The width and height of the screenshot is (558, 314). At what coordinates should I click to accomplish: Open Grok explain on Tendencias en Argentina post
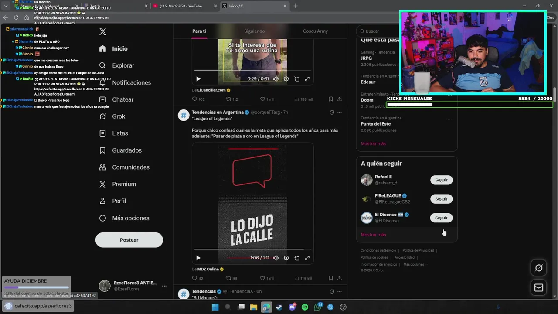point(332,113)
